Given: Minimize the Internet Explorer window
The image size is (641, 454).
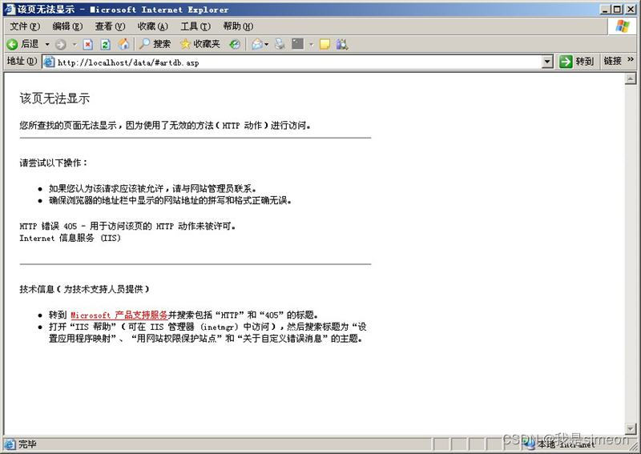Looking at the screenshot, I should click(x=607, y=10).
